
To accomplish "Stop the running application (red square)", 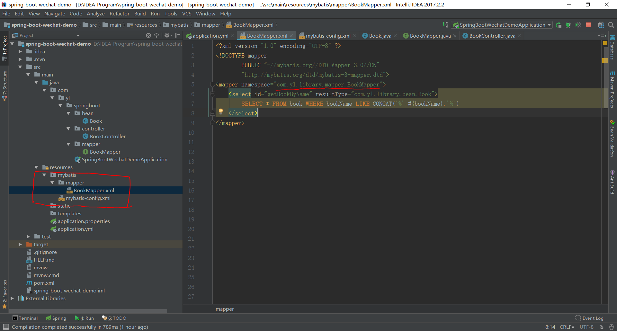I will 588,25.
